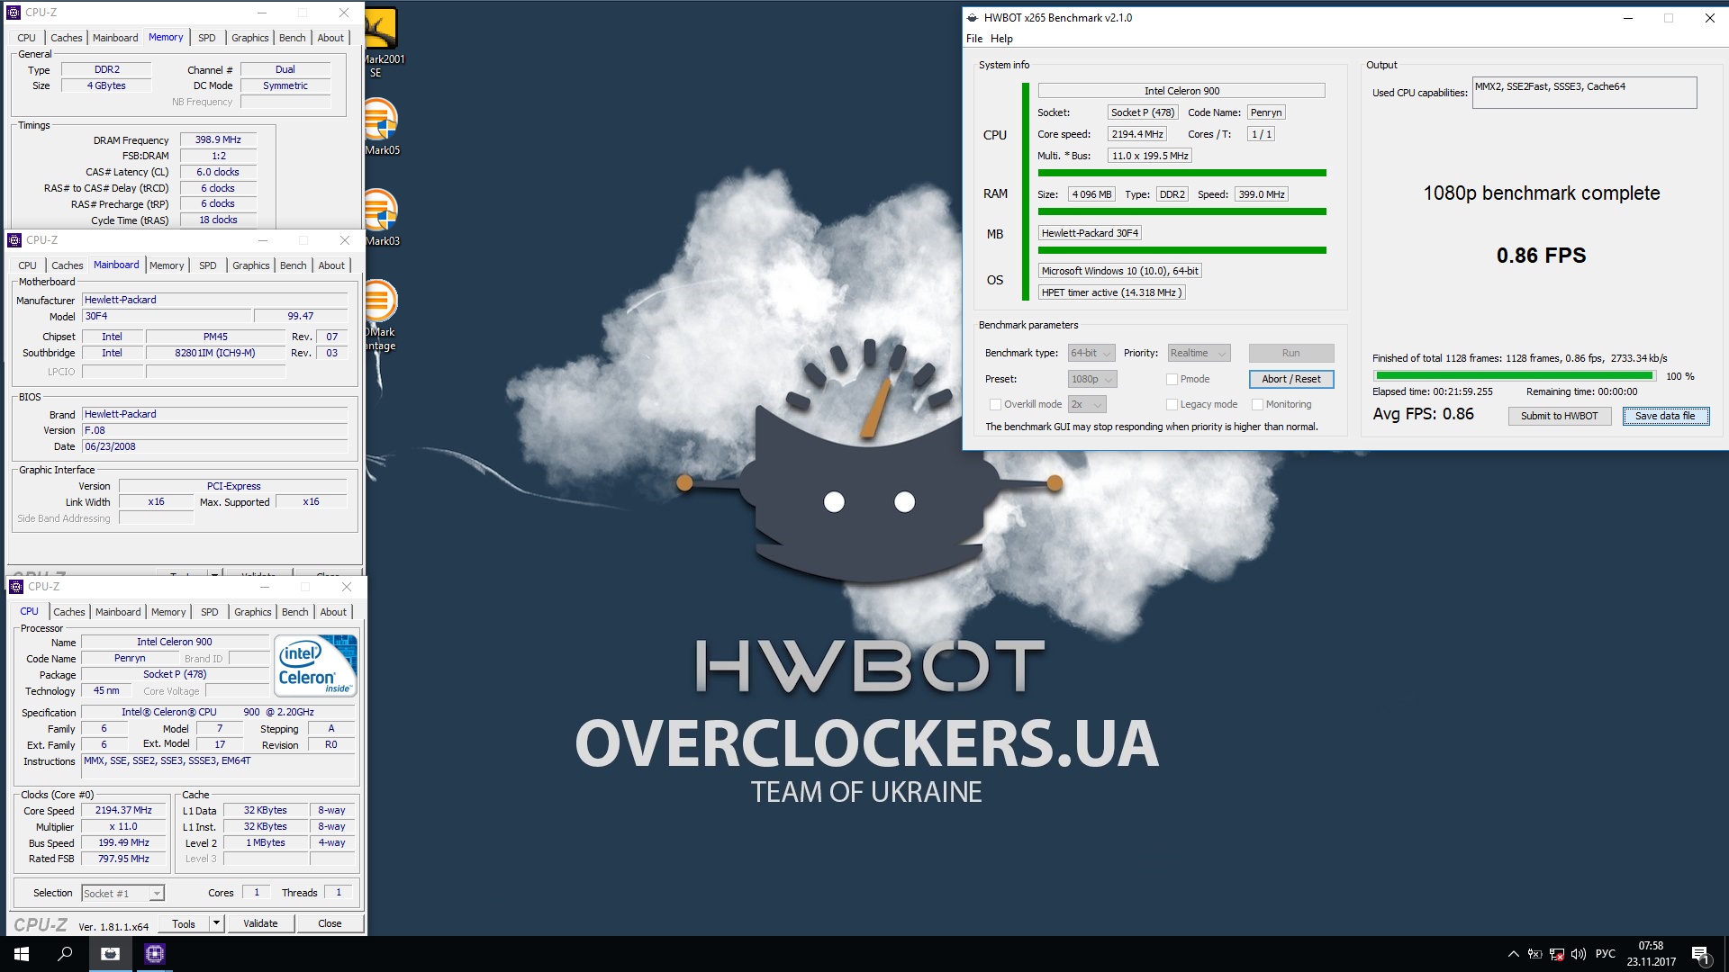
Task: Open Bench tab in bottom CPU-Z window
Action: (294, 612)
